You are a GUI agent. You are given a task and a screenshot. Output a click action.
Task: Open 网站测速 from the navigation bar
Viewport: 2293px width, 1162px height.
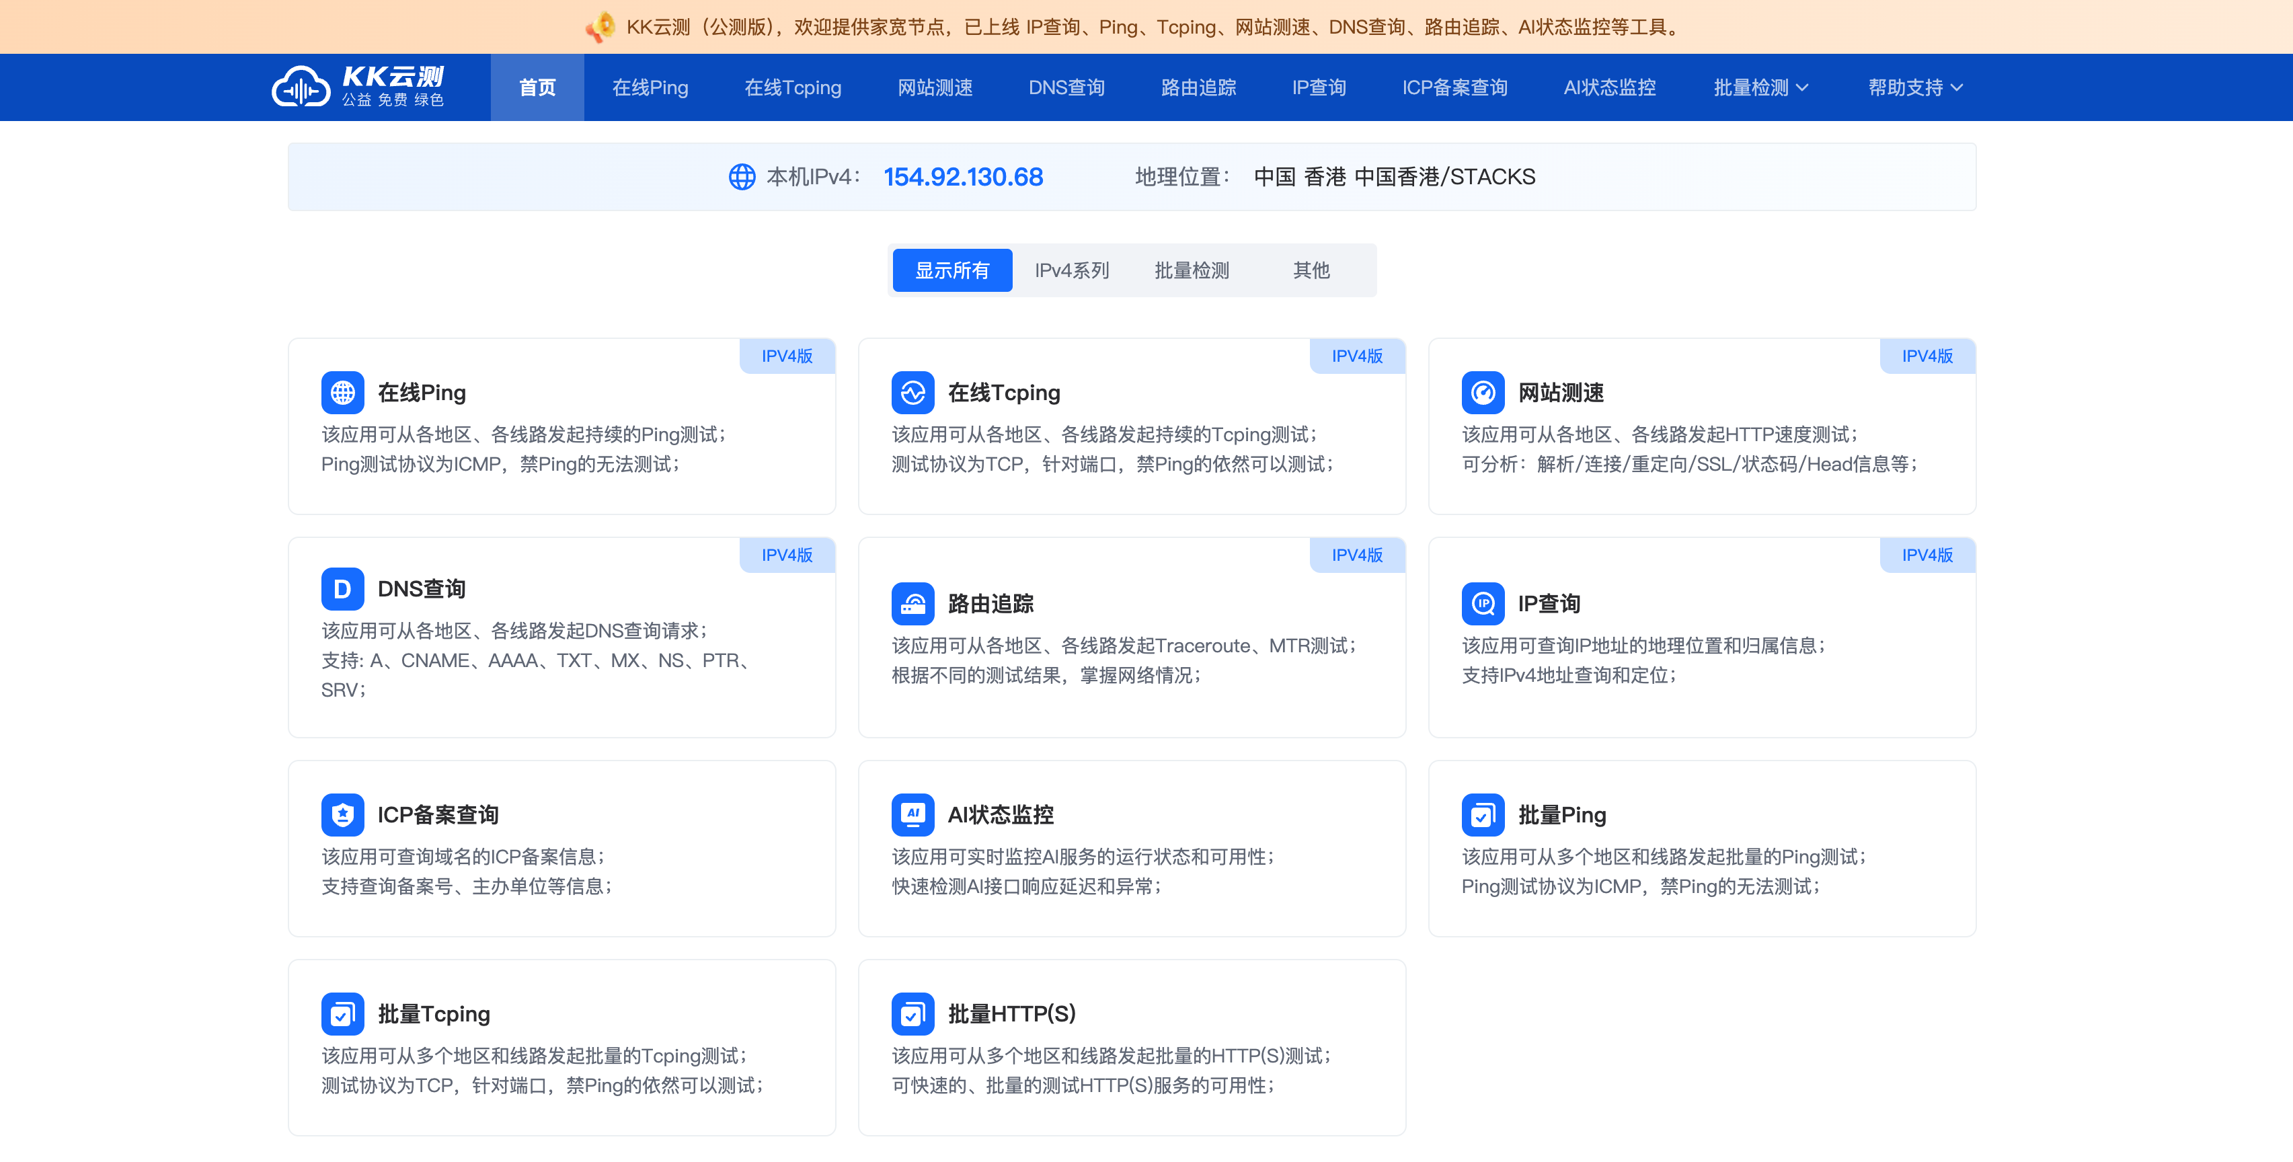click(935, 87)
